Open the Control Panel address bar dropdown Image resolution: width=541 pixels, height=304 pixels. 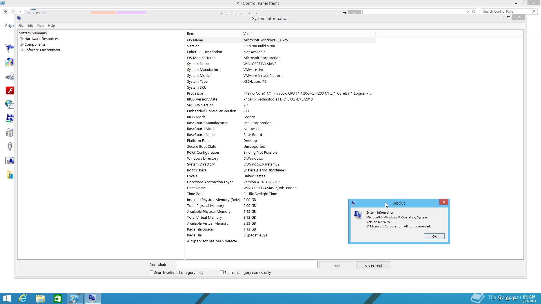(467, 12)
